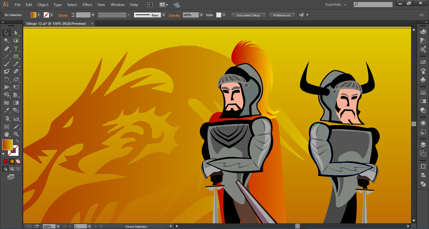Screen dimensions: 429x229
Task: Swap fill and stroke colors
Action: tap(17, 141)
